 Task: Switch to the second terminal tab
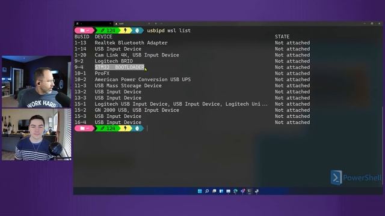(x=132, y=23)
